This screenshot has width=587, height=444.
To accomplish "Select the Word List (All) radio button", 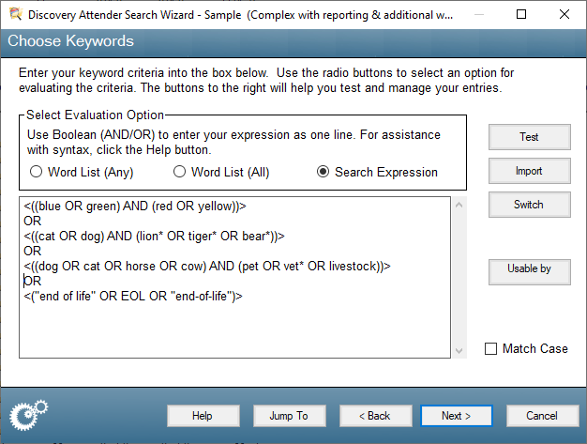I will pos(180,172).
